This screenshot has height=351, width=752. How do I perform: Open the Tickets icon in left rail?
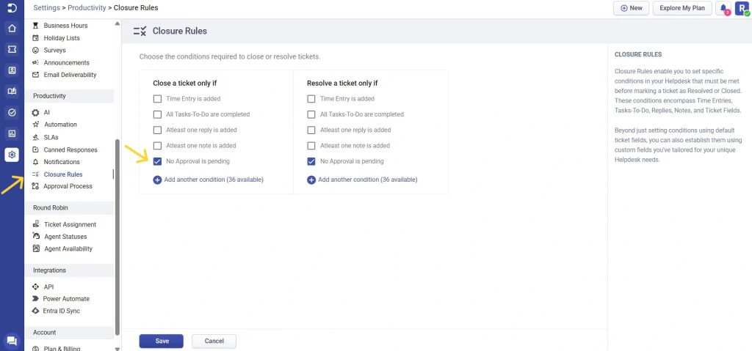tap(12, 49)
